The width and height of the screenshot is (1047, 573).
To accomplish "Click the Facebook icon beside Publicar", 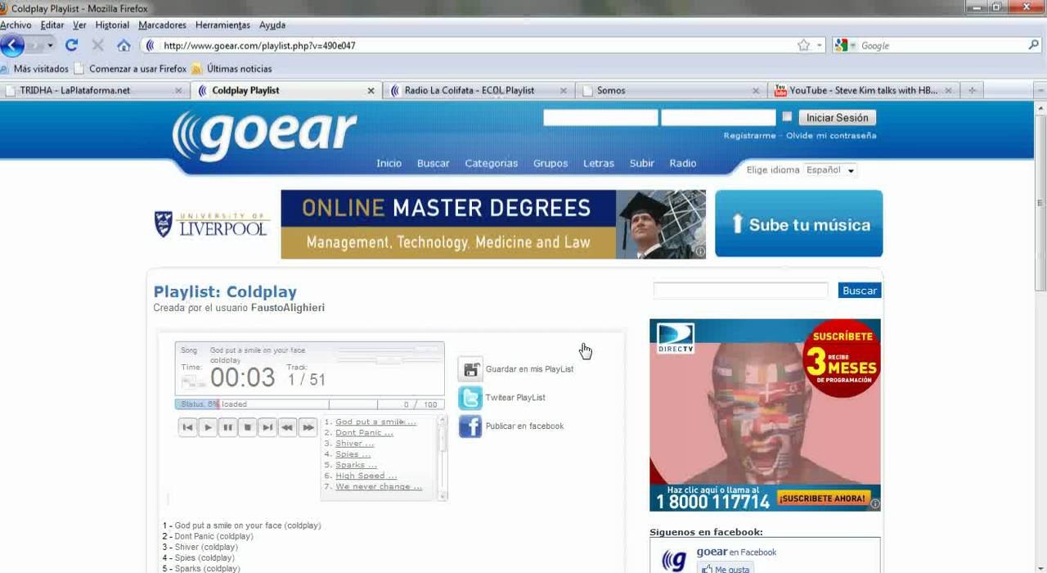I will 470,426.
